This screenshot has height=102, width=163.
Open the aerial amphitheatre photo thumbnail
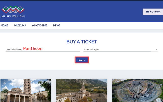[138, 91]
